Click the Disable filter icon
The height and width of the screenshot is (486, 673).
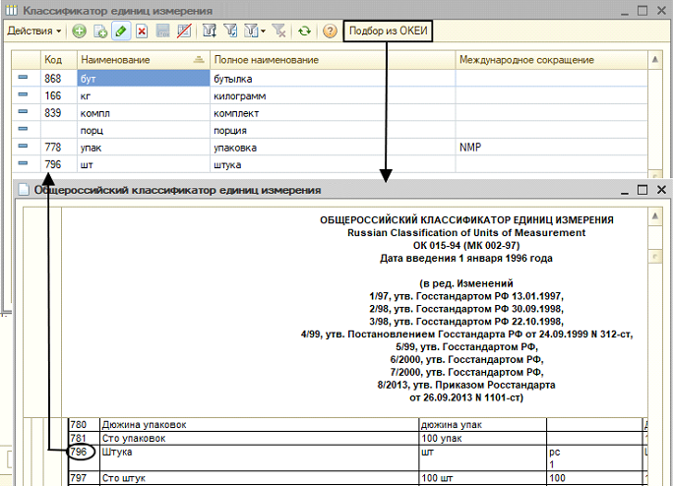[279, 31]
